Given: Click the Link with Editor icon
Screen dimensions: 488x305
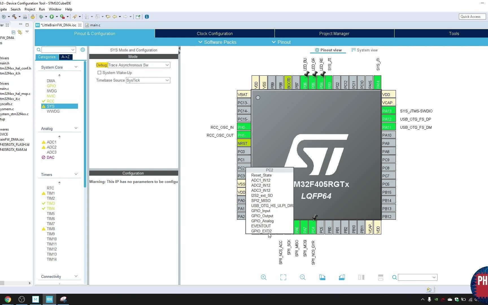Looking at the screenshot, I should click(x=20, y=32).
